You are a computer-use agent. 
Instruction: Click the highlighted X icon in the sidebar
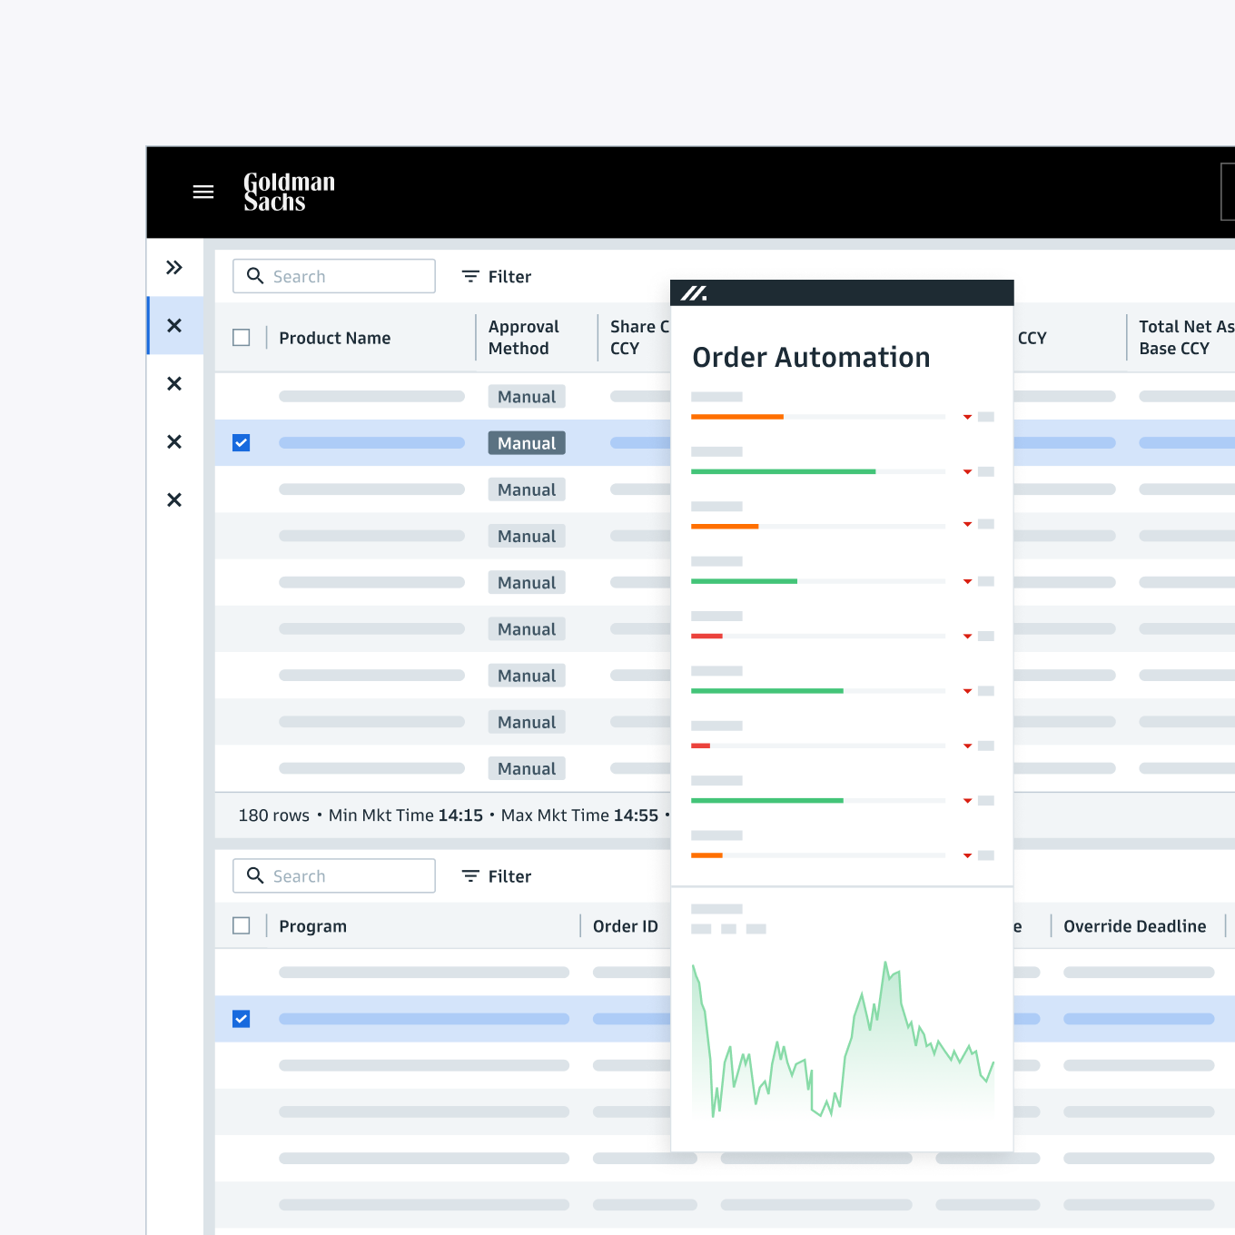[x=174, y=325]
